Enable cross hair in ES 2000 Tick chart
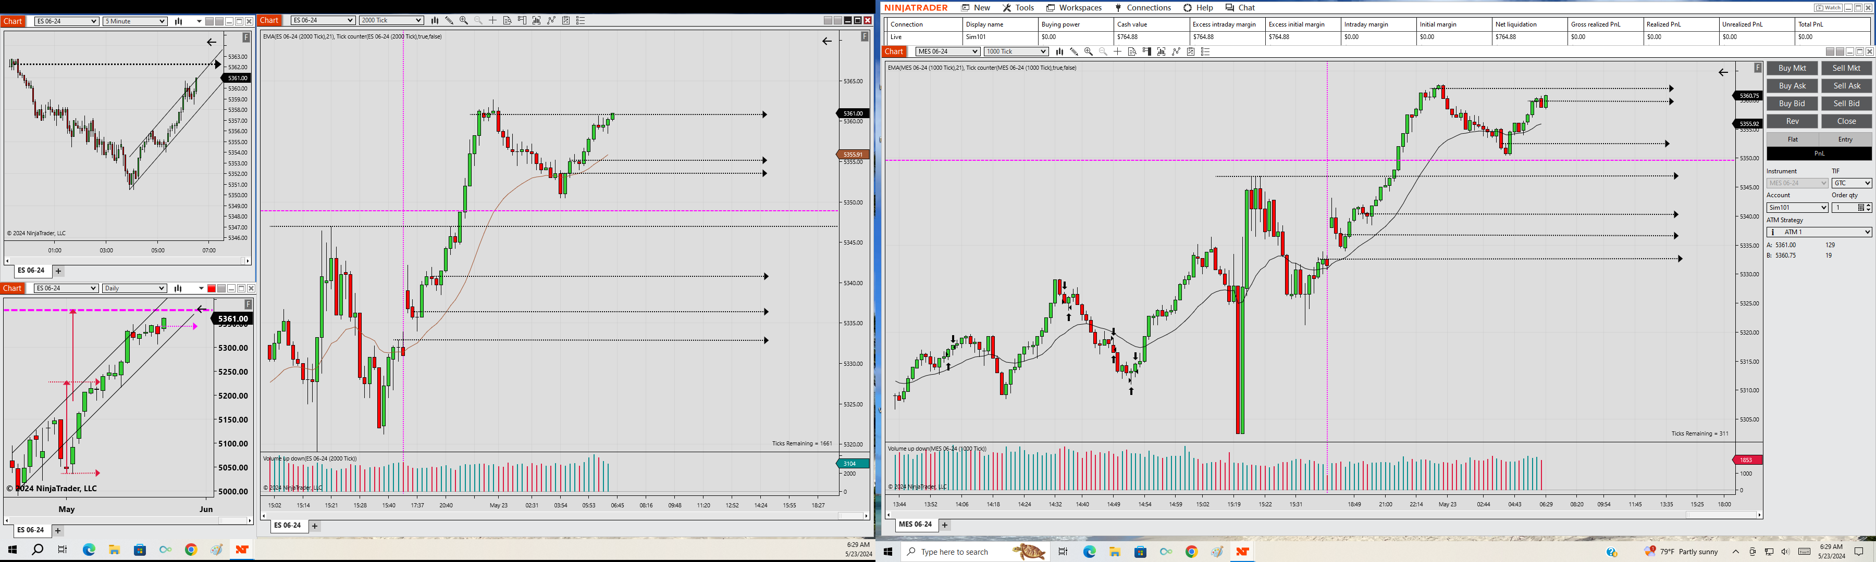The image size is (1876, 562). pos(493,20)
